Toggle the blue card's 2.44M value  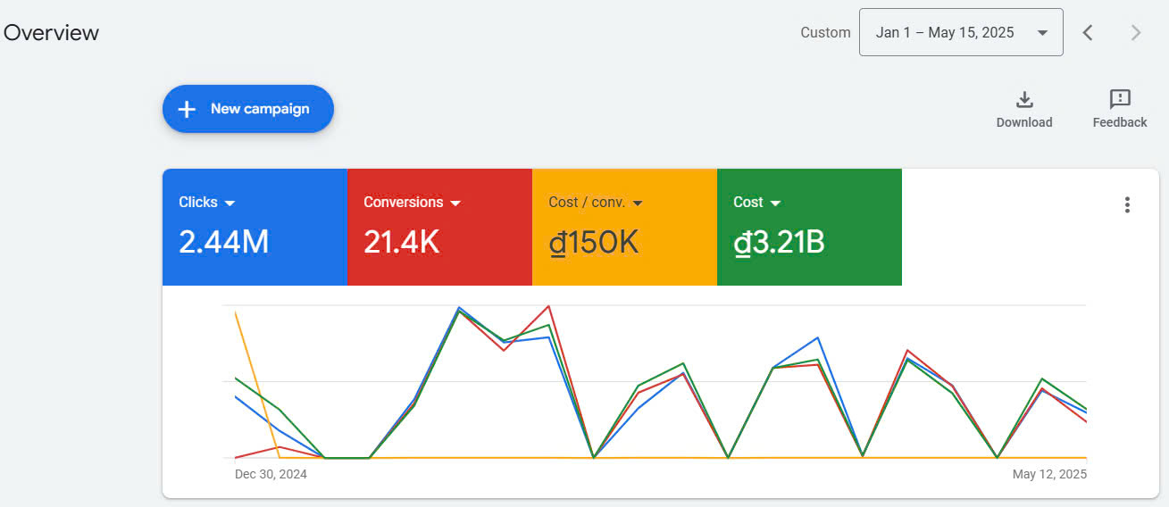(223, 242)
